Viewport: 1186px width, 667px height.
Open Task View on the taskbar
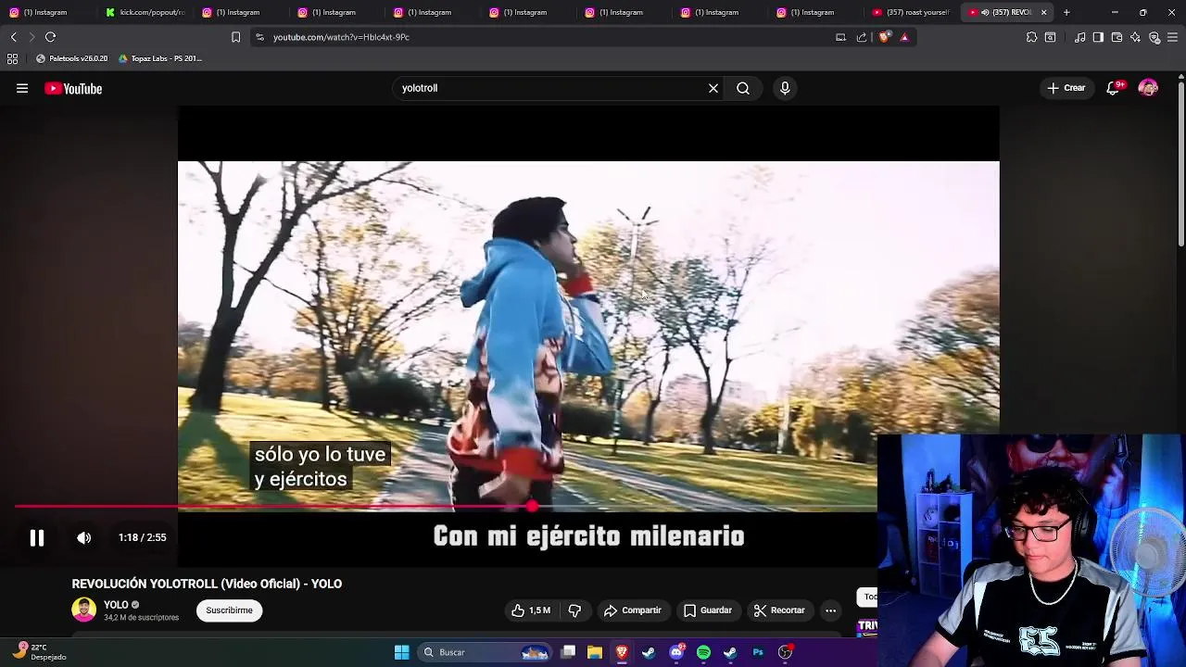pyautogui.click(x=568, y=652)
